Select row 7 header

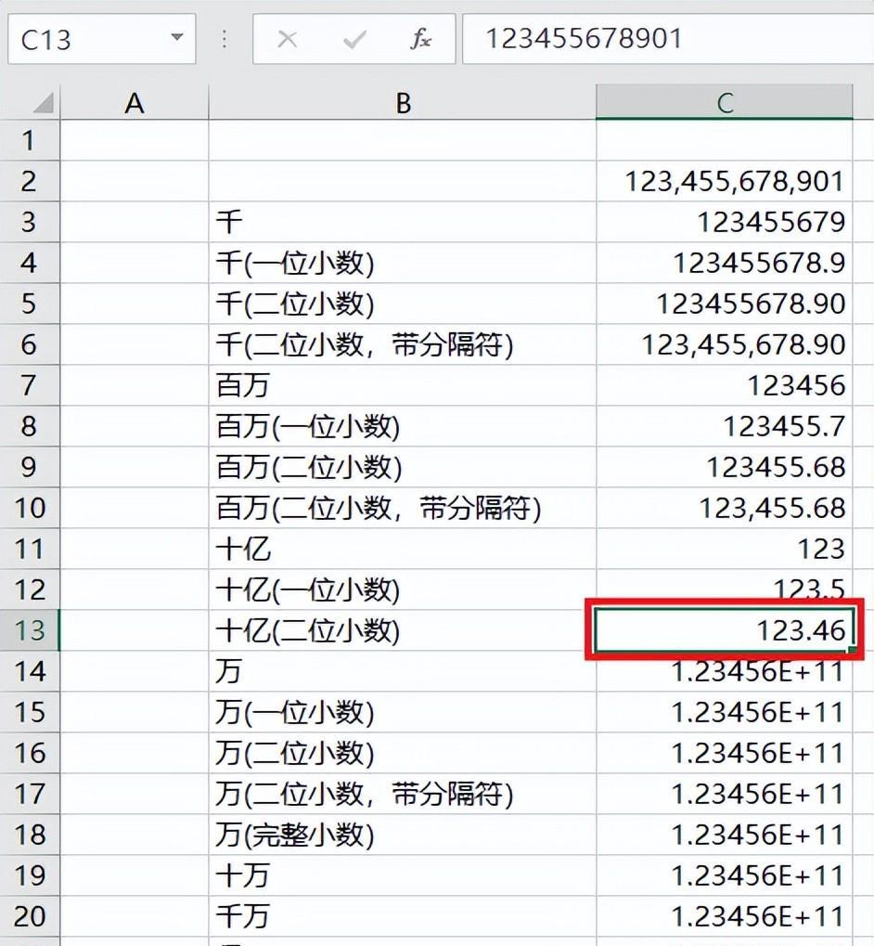pyautogui.click(x=30, y=385)
